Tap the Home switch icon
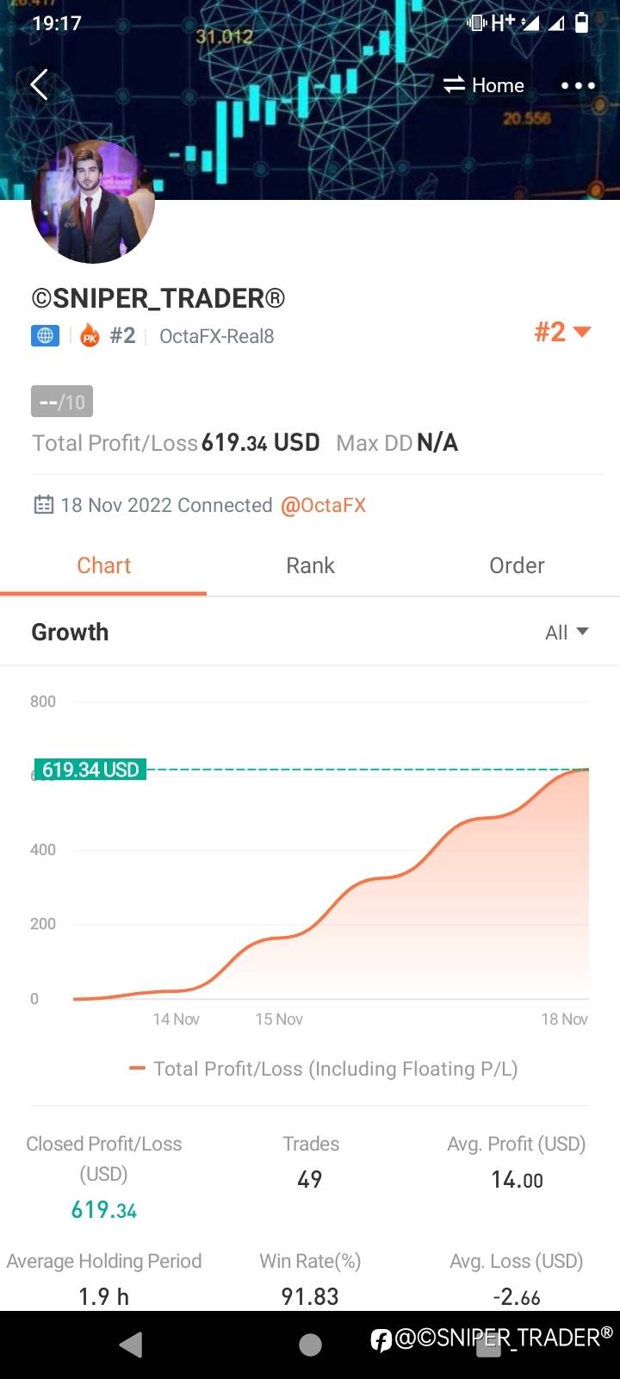 point(454,84)
